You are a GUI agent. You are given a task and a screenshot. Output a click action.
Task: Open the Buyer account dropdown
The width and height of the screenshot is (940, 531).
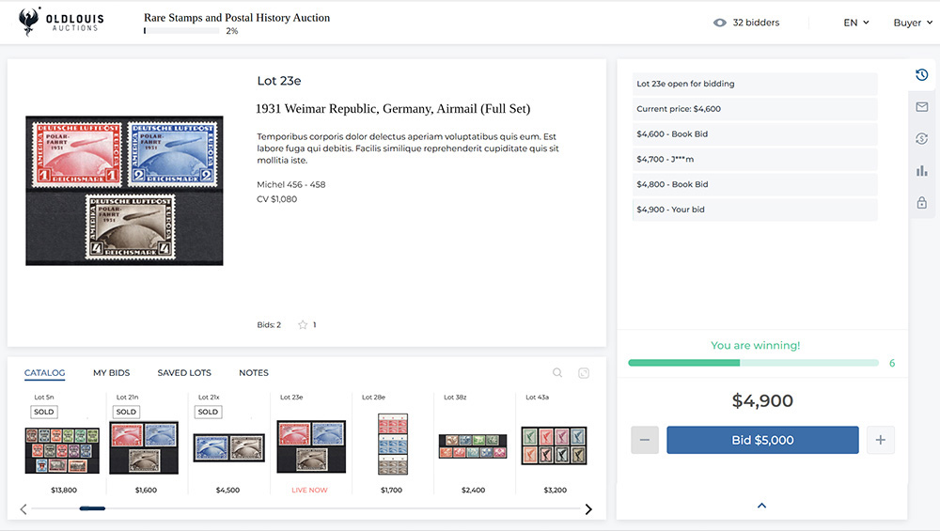click(913, 23)
